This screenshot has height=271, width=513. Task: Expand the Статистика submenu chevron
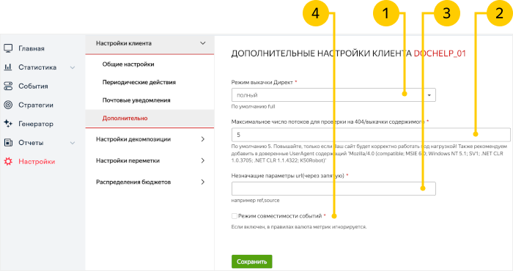73,67
